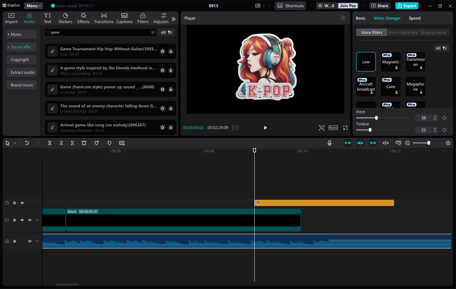Click the Join Pro button
Viewport: 456px width, 289px height.
347,5
